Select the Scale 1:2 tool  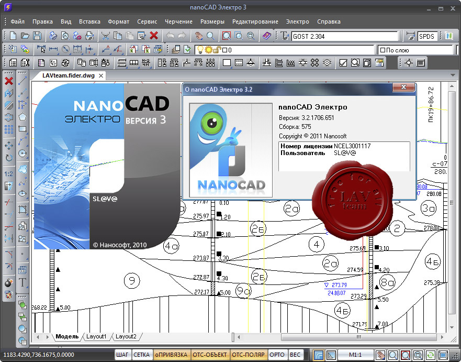click(x=9, y=173)
